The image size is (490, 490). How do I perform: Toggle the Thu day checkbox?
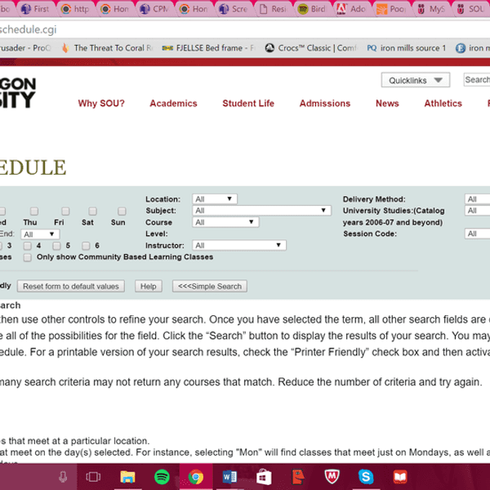pos(34,212)
